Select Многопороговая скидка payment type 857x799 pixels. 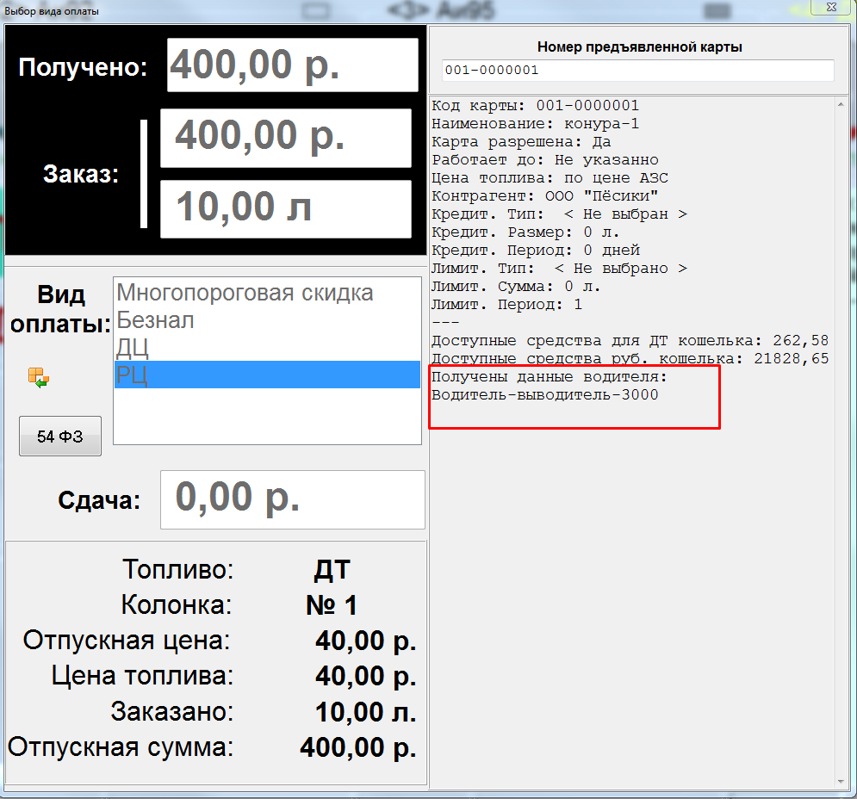267,293
